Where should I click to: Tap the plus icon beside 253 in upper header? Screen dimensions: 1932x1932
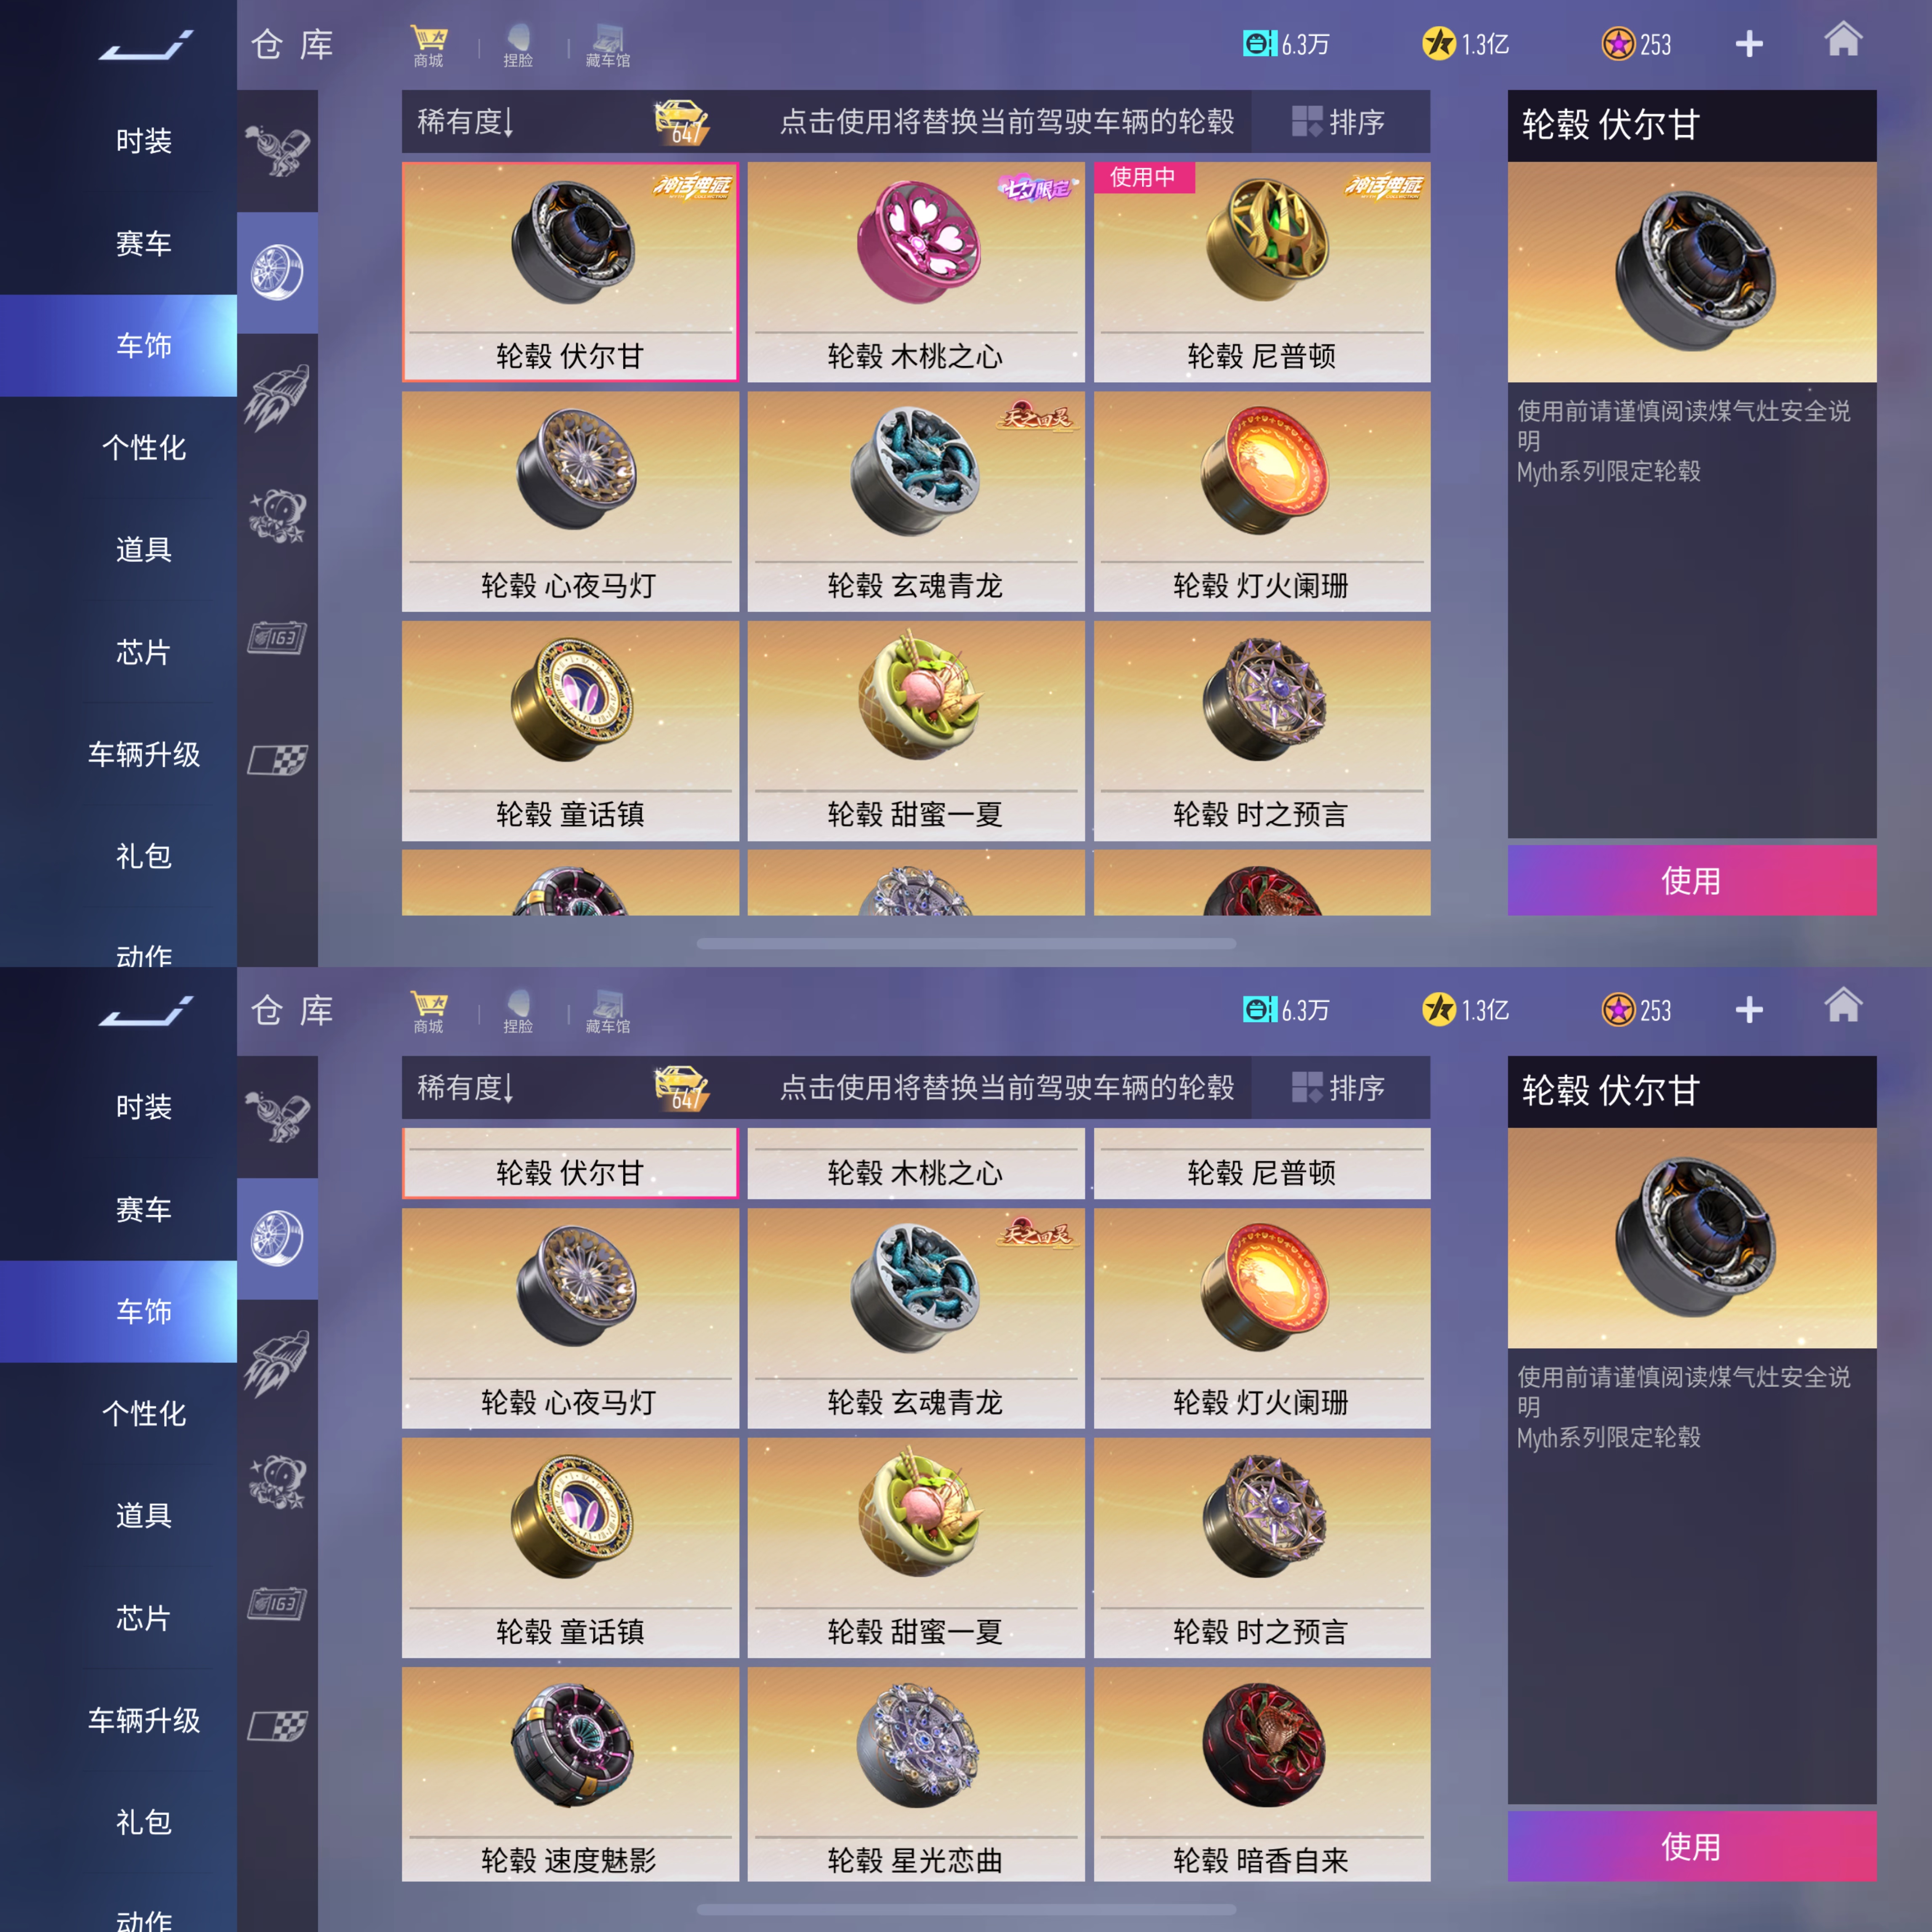[1749, 44]
